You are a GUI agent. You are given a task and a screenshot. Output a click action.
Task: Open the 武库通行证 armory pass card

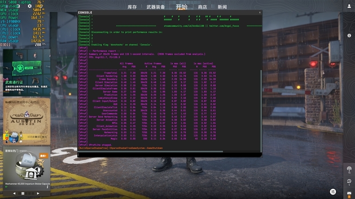[27, 73]
